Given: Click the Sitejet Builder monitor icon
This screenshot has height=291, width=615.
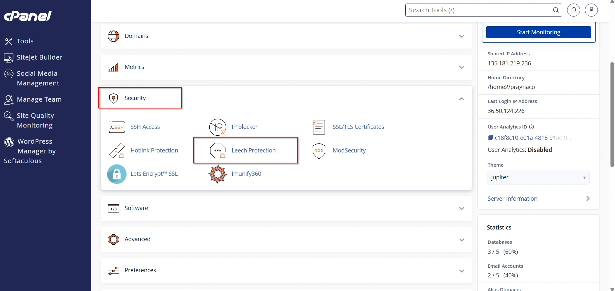Looking at the screenshot, I should (8, 58).
